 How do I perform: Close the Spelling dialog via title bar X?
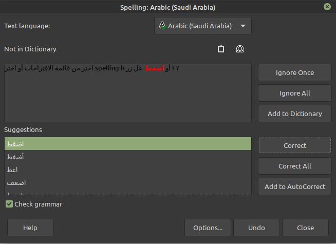pyautogui.click(x=327, y=7)
